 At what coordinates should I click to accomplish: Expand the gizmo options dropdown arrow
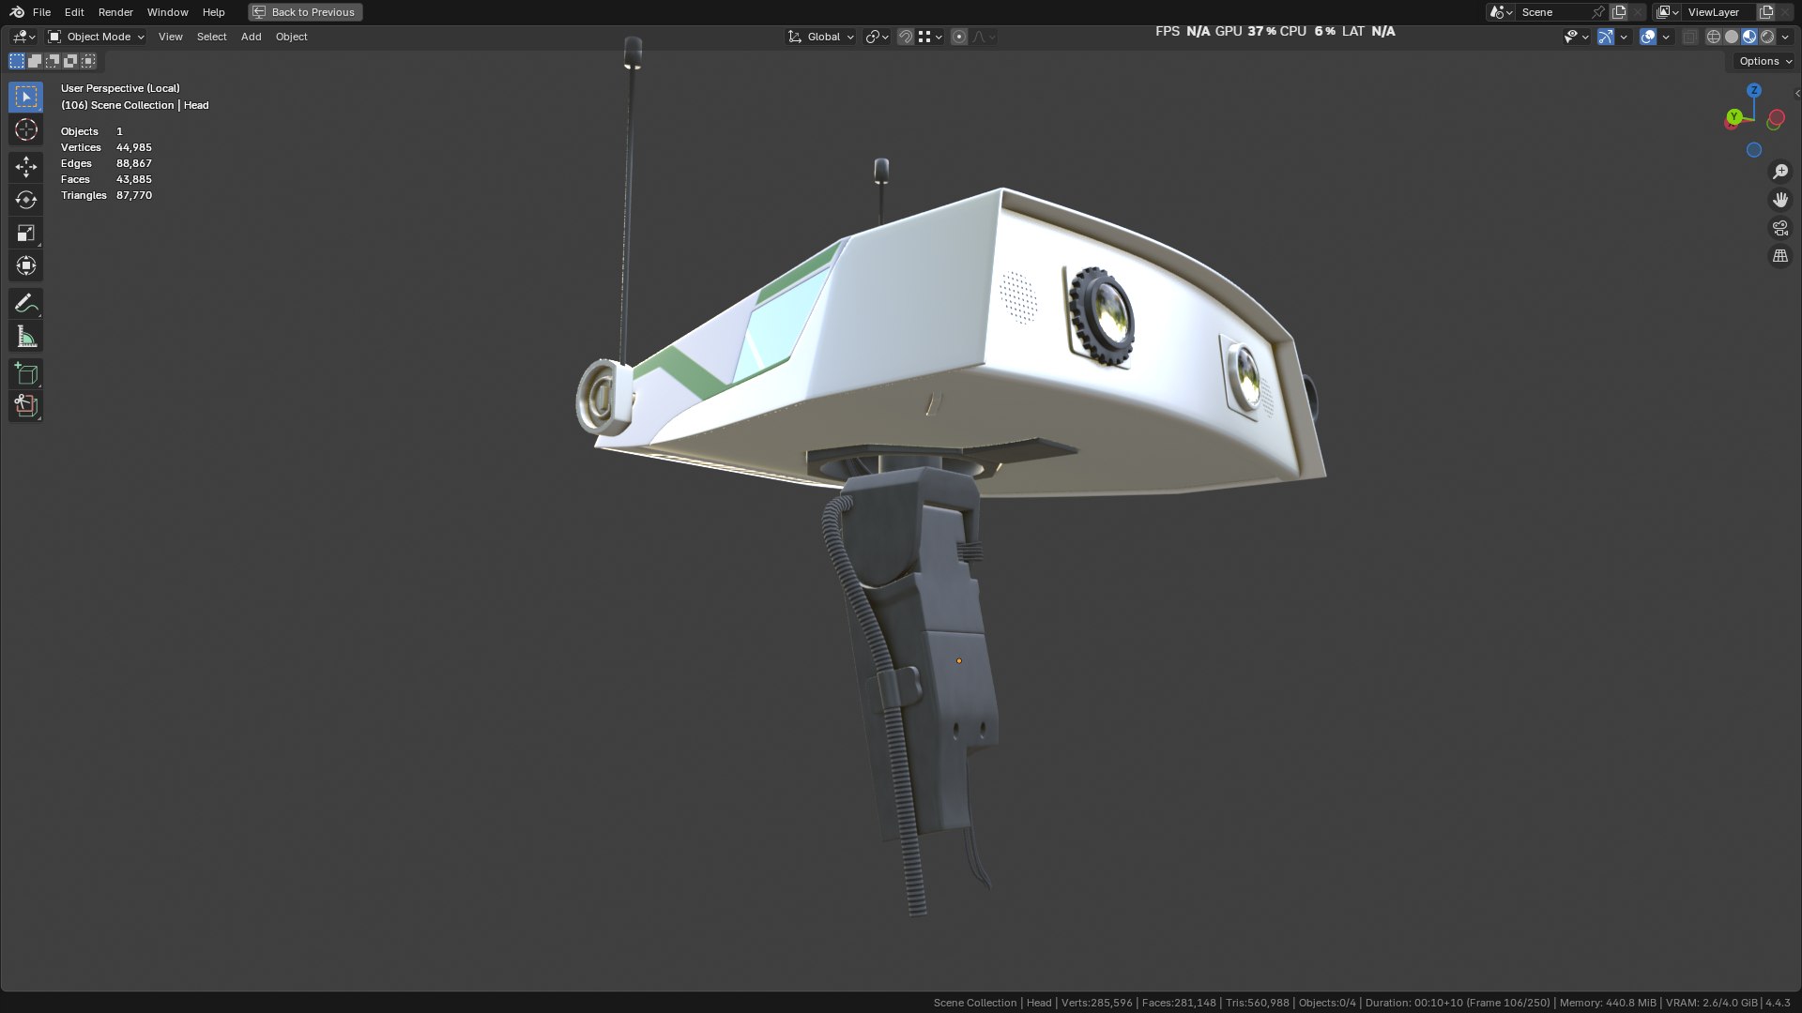(x=1624, y=37)
